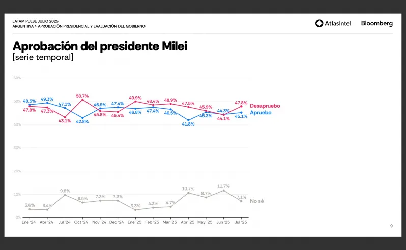Select the Desapruebo legend label

tap(265, 106)
